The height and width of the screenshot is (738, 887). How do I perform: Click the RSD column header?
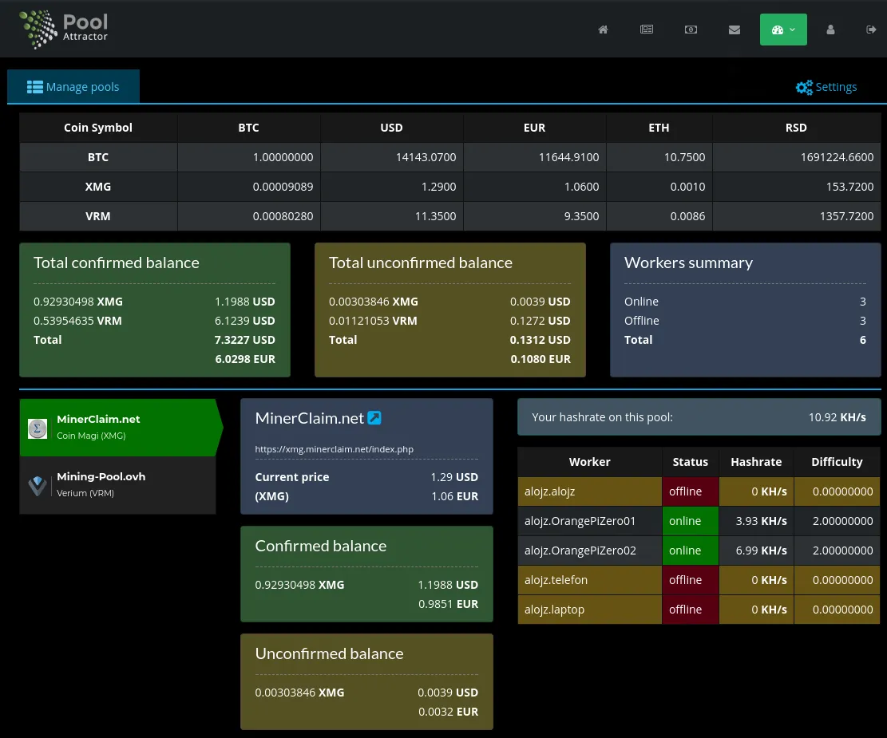[796, 127]
